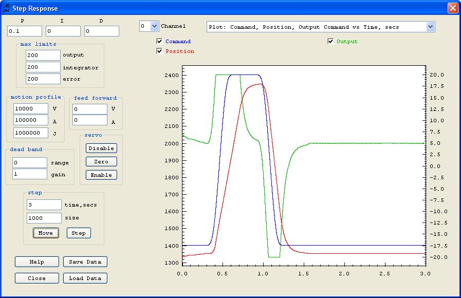Image resolution: width=461 pixels, height=298 pixels.
Task: Focus the dead band range field
Action: [x=30, y=162]
